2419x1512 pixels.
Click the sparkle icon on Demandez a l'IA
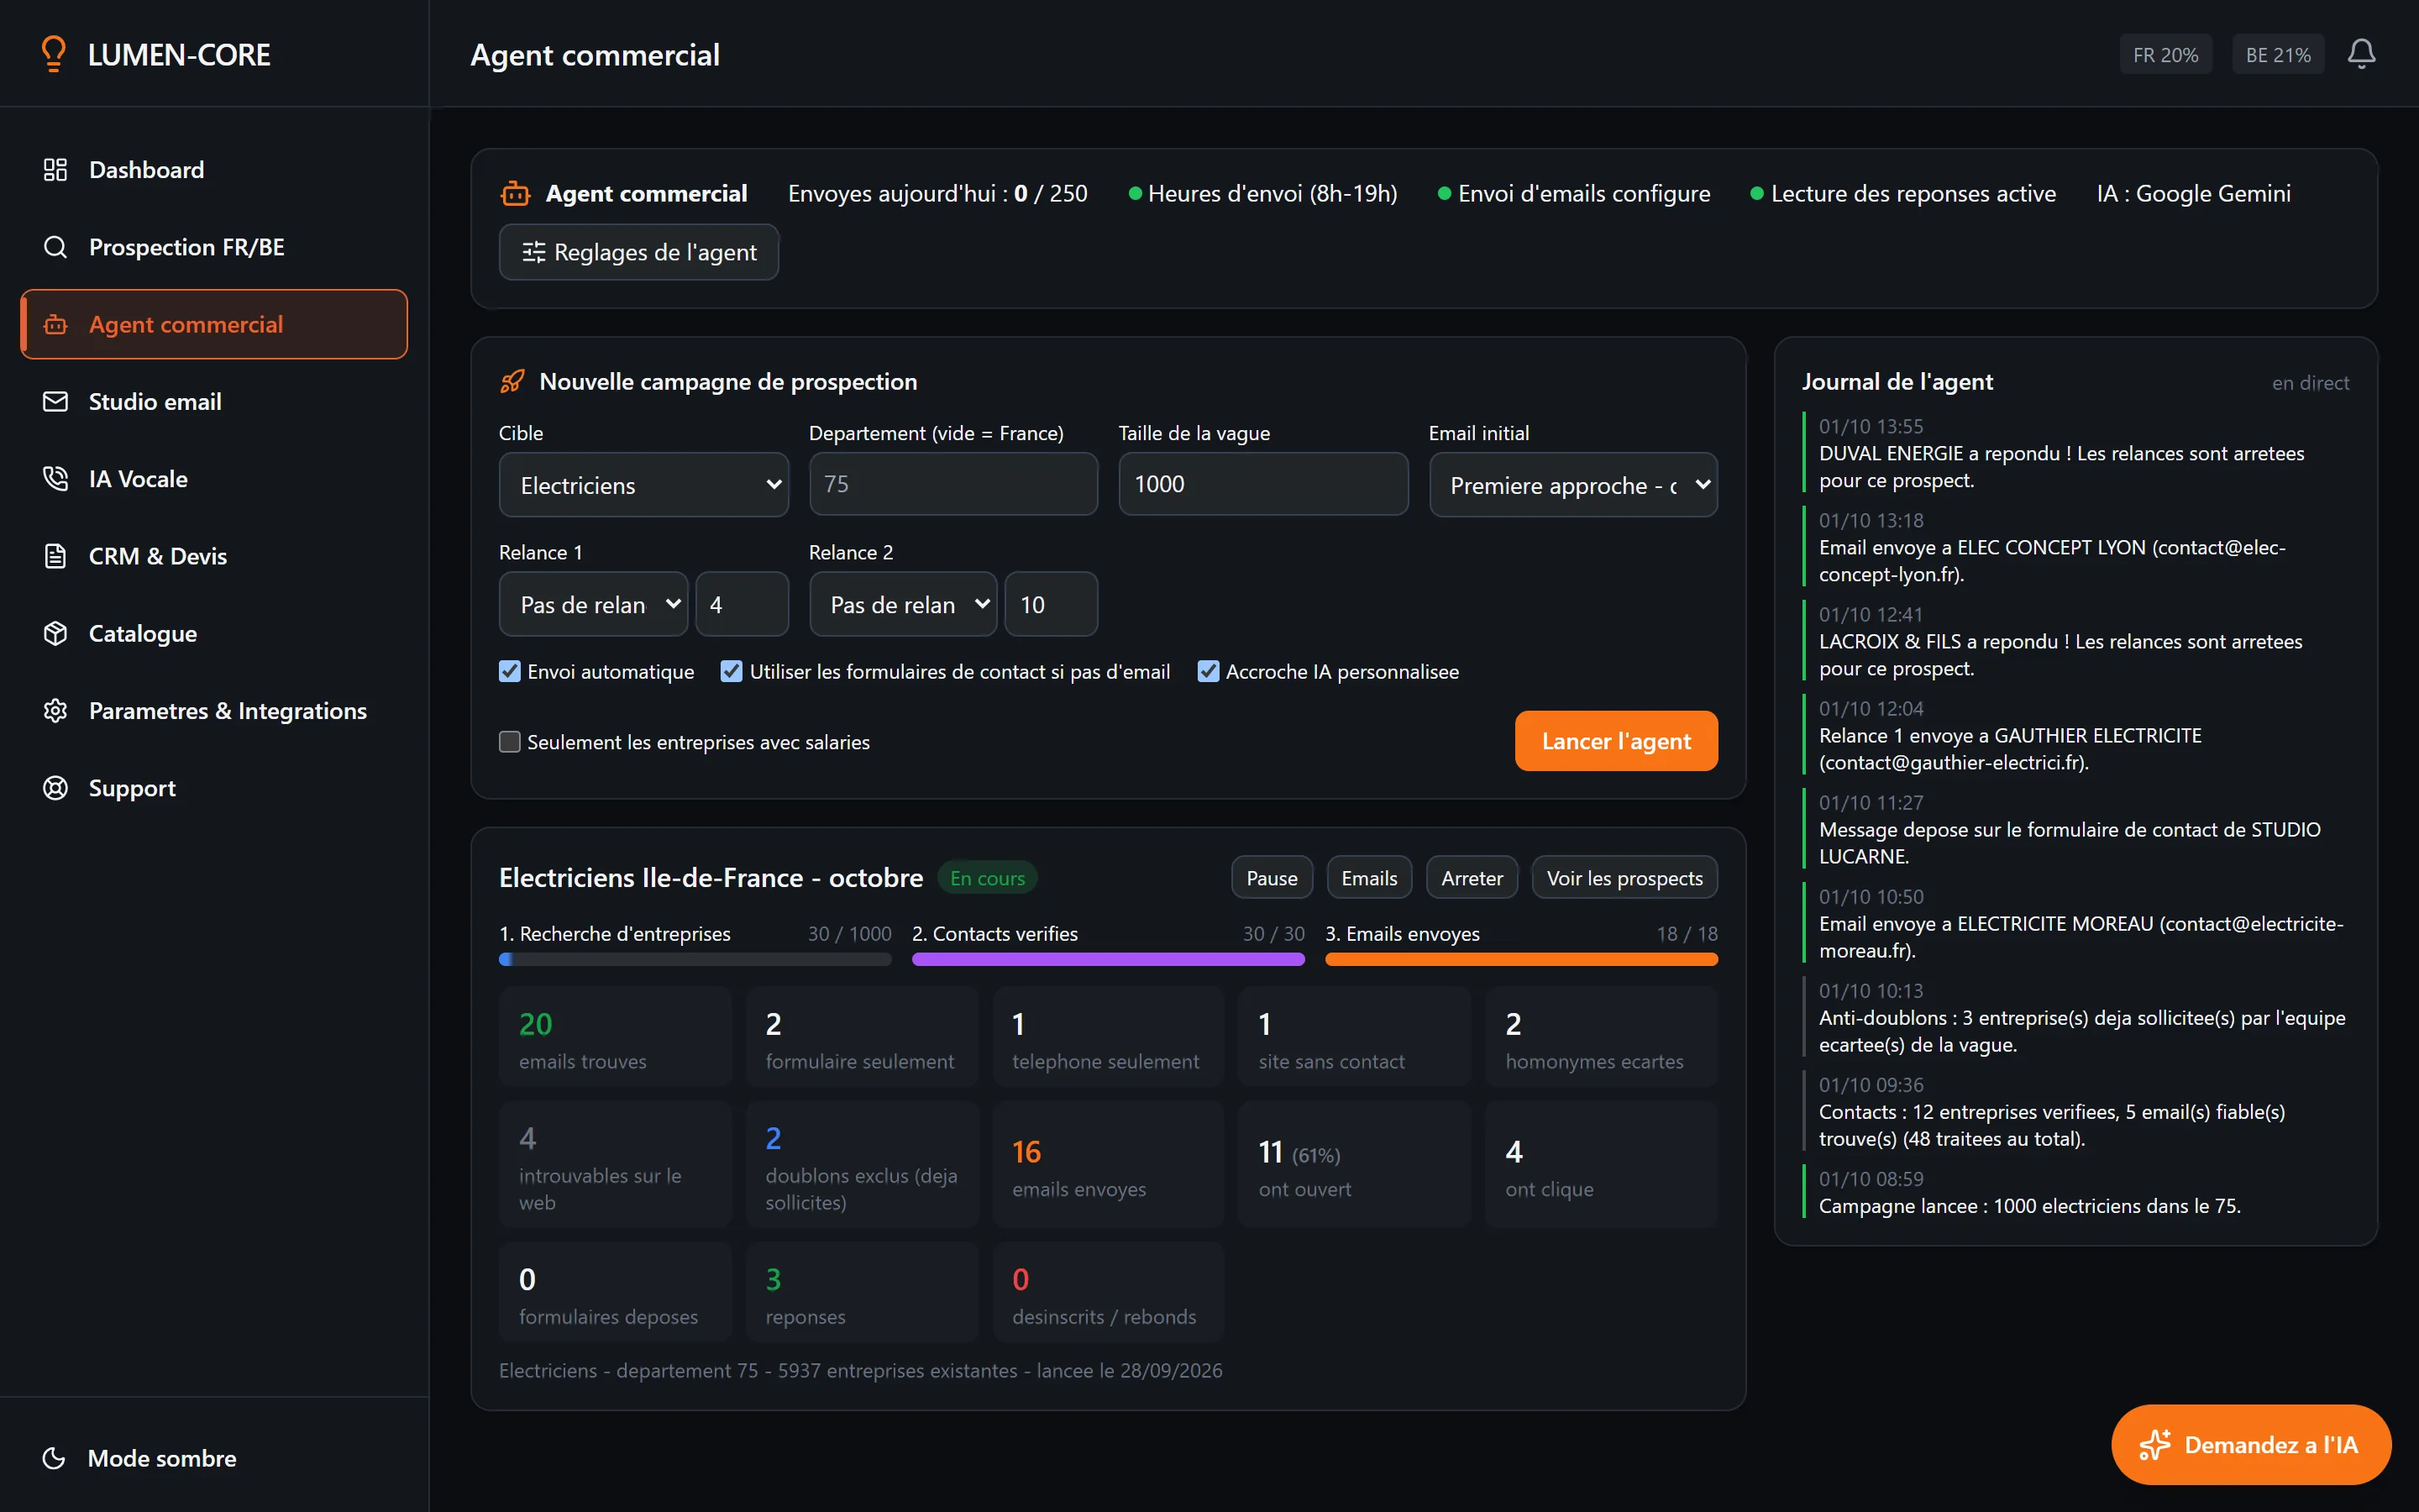2155,1445
